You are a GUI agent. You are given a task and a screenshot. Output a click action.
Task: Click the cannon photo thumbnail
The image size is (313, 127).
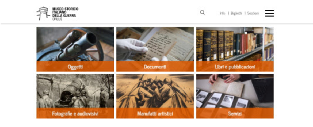[x=75, y=44]
